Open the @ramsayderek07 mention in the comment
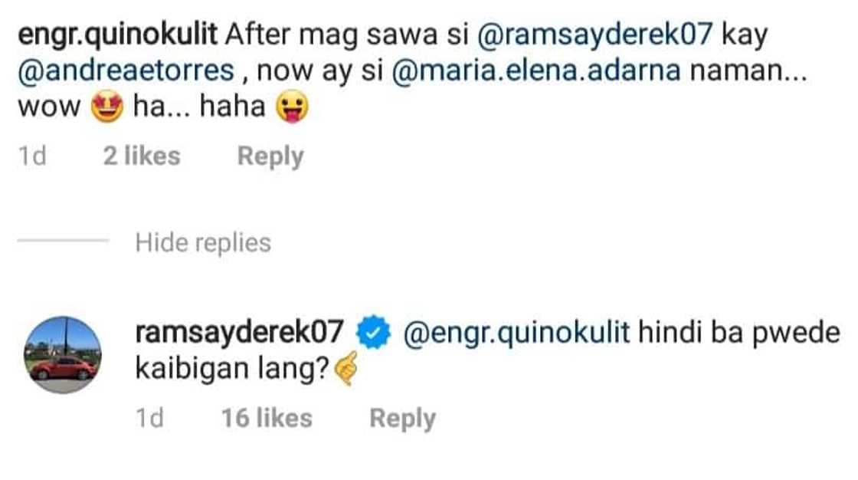Viewport: 858px width, 480px height. point(595,35)
